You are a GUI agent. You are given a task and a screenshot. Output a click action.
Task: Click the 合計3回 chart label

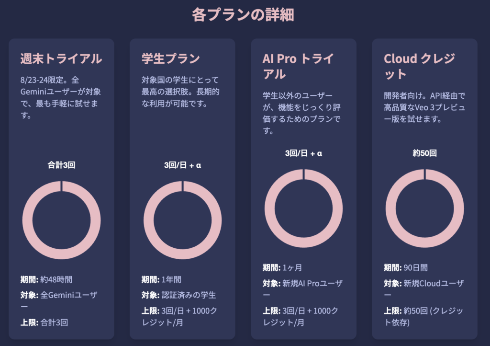[x=62, y=165]
